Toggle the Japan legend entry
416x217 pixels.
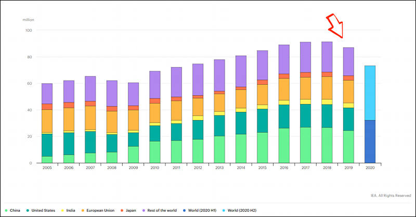coord(128,210)
